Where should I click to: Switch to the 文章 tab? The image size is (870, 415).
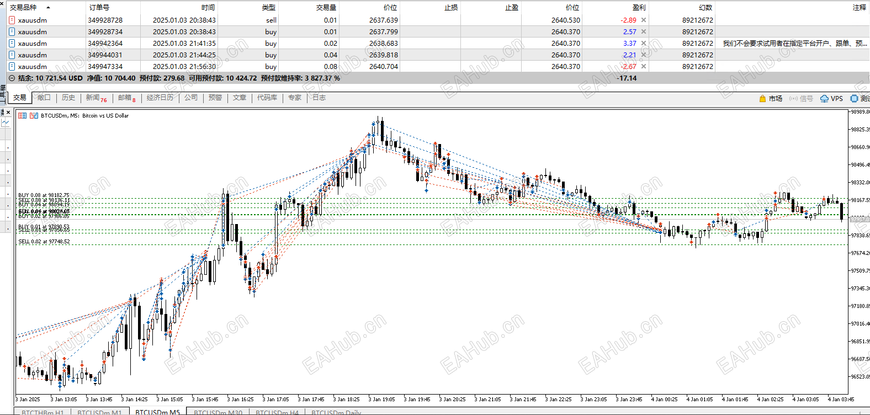click(x=240, y=98)
